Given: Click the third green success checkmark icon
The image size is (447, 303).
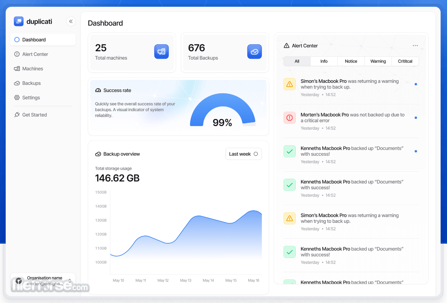Looking at the screenshot, I should (x=290, y=252).
